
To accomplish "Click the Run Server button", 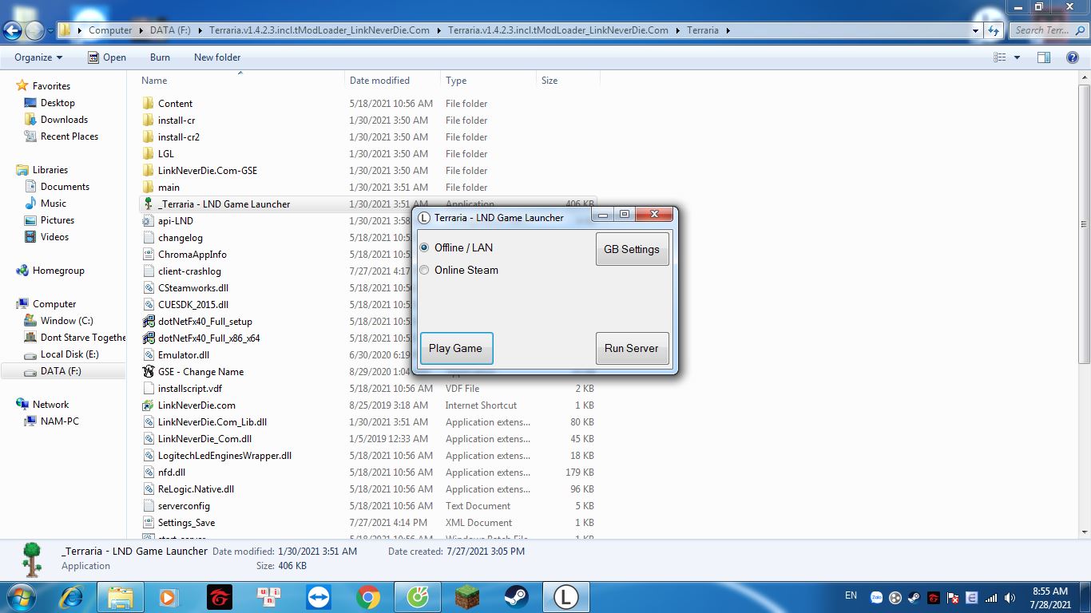I will point(631,348).
